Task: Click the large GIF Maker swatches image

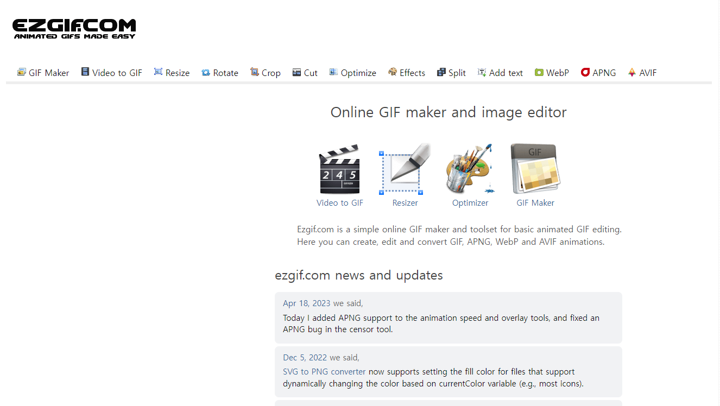Action: [535, 169]
